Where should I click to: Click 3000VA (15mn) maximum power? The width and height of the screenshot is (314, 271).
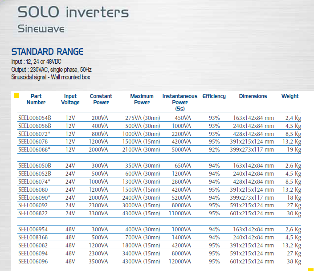pyautogui.click(x=141, y=205)
